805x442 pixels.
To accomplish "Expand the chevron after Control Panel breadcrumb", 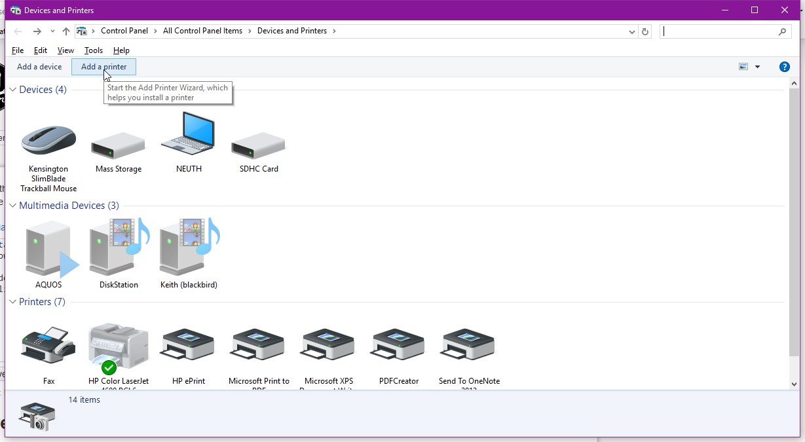I will 155,31.
